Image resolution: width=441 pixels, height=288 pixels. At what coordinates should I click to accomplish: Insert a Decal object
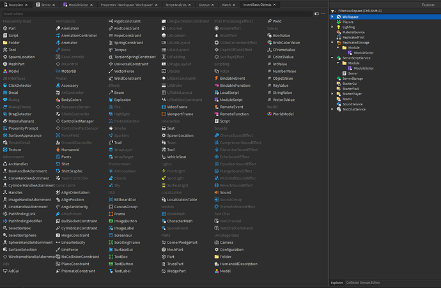tap(10, 93)
